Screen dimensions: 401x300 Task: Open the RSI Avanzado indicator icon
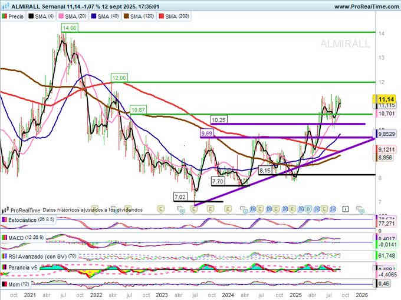click(4, 256)
